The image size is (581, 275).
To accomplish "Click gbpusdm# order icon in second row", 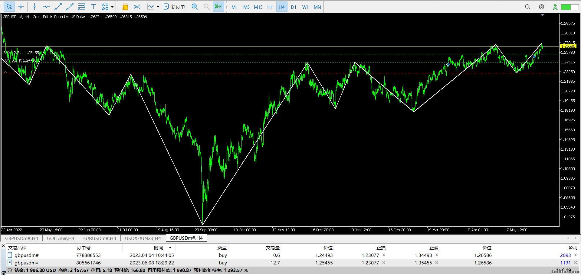I will coord(10,263).
